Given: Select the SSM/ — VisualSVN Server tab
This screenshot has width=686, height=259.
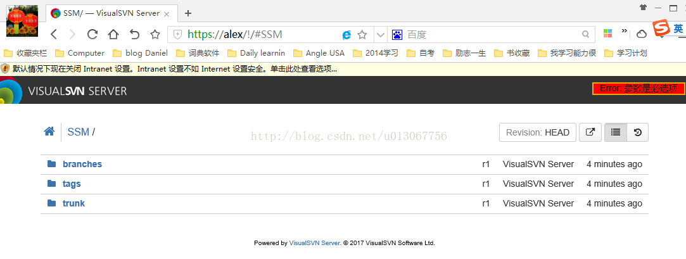Looking at the screenshot, I should (x=111, y=13).
